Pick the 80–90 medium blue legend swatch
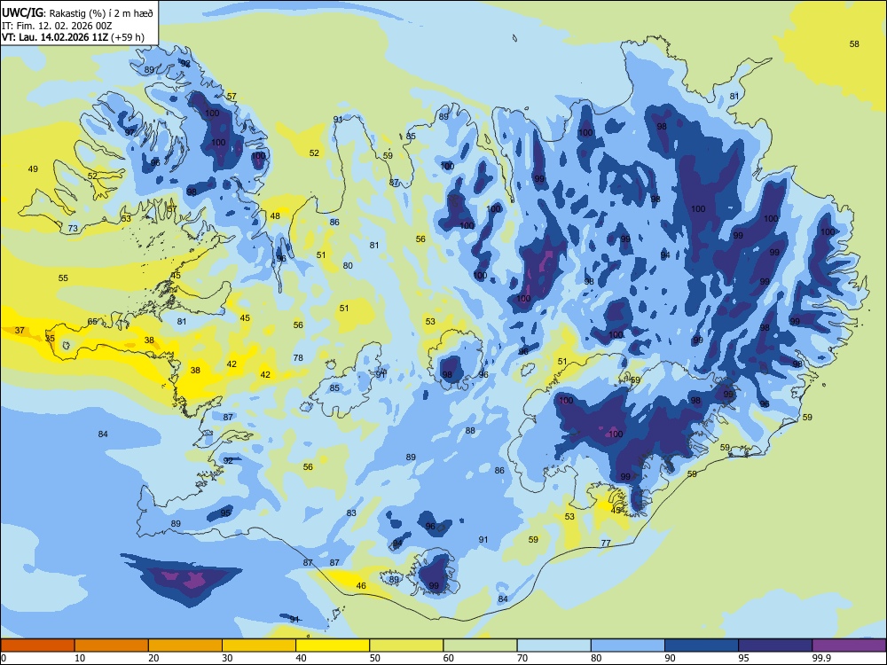This screenshot has width=887, height=665. 628,645
